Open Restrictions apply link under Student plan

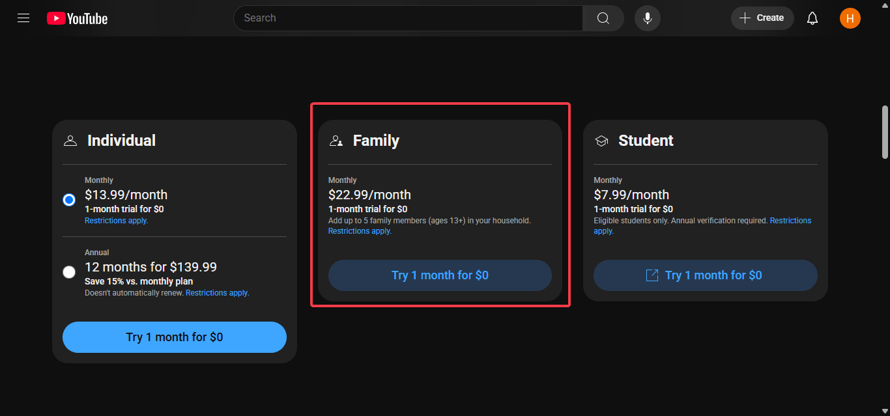(790, 221)
